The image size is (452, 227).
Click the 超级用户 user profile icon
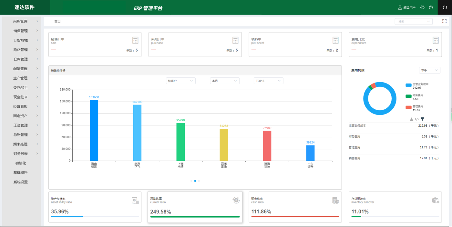(400, 7)
